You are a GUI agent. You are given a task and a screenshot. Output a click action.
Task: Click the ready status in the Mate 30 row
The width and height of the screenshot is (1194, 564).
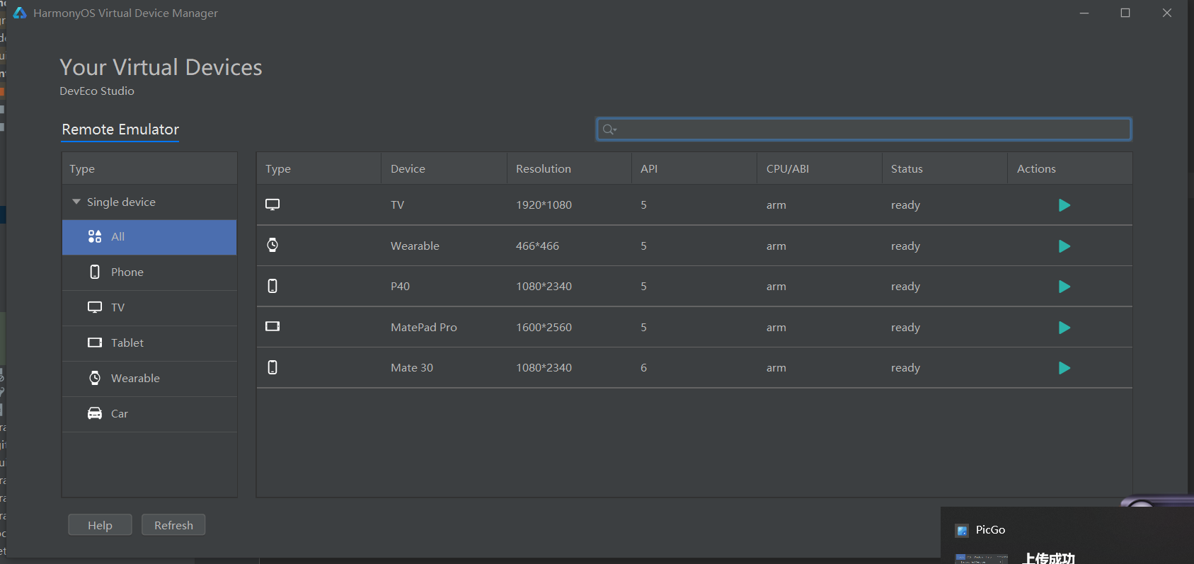(905, 368)
